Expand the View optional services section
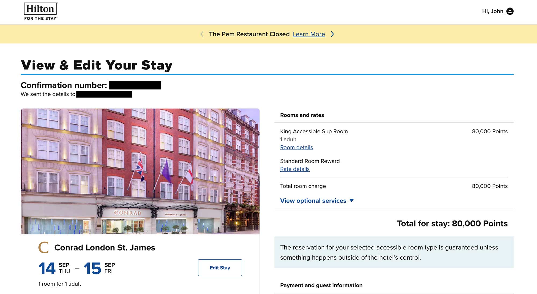This screenshot has height=294, width=537. (313, 201)
